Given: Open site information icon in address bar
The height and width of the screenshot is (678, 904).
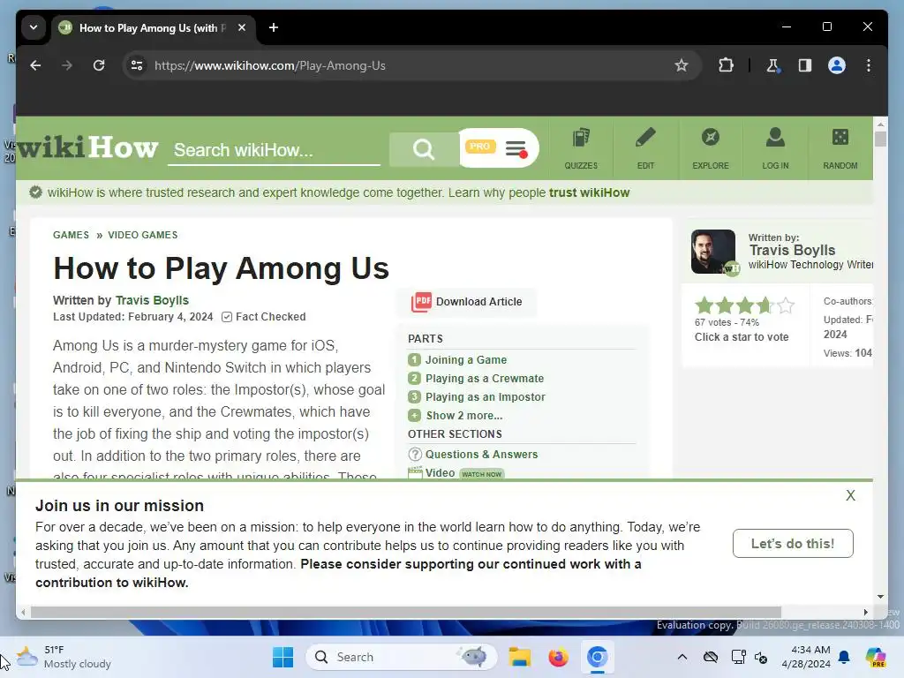Looking at the screenshot, I should pos(137,65).
